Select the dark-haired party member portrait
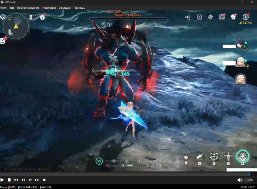The height and width of the screenshot is (189, 257). 241,44
